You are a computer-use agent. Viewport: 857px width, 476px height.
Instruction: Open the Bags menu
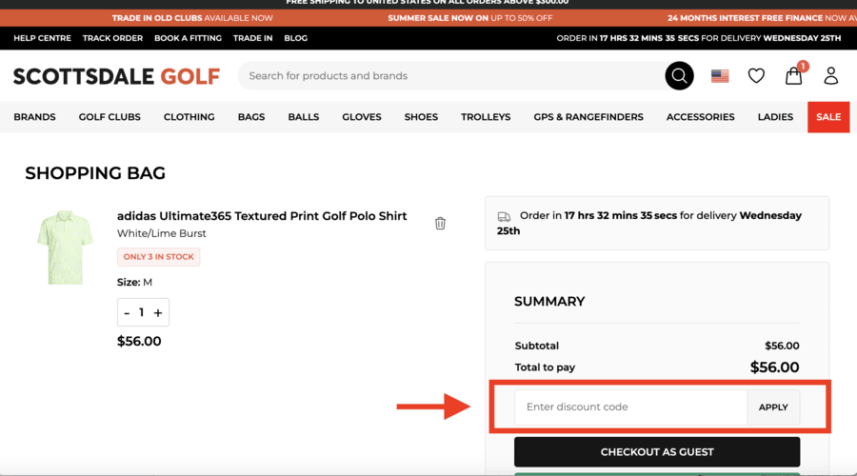pos(251,117)
